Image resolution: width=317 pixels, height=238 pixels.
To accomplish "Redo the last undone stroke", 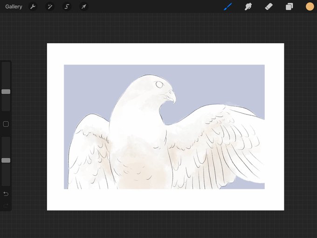I will tap(6, 206).
